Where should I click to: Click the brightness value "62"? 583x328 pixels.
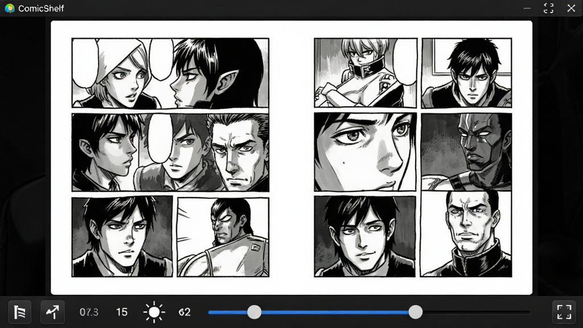184,312
